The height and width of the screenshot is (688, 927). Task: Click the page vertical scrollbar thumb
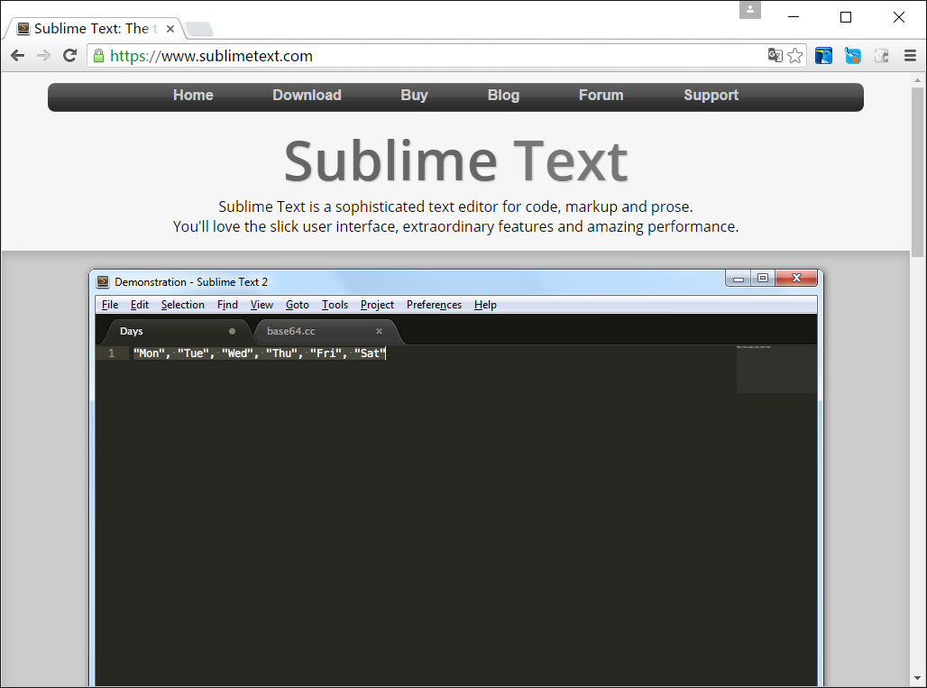coord(917,171)
